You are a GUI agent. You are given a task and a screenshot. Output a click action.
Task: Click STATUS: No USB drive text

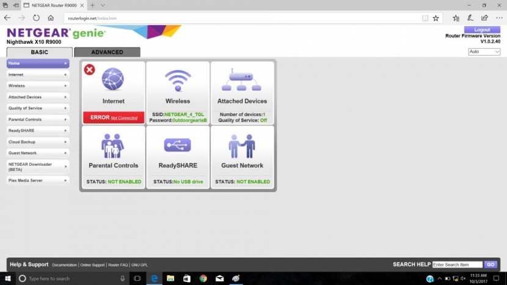(178, 182)
